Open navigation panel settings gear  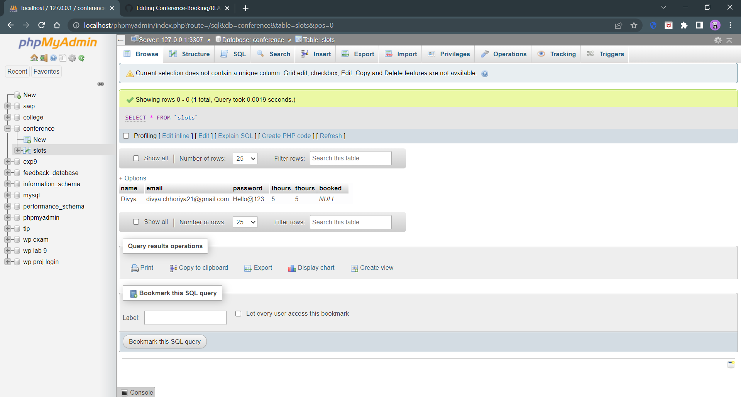72,58
